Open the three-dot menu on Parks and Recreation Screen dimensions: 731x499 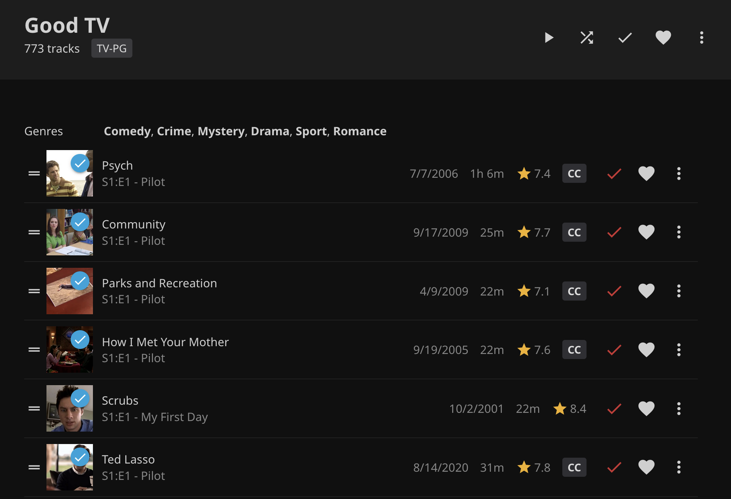(679, 291)
